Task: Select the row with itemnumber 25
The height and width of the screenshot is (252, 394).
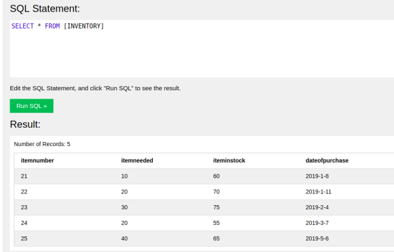Action: coord(204,238)
